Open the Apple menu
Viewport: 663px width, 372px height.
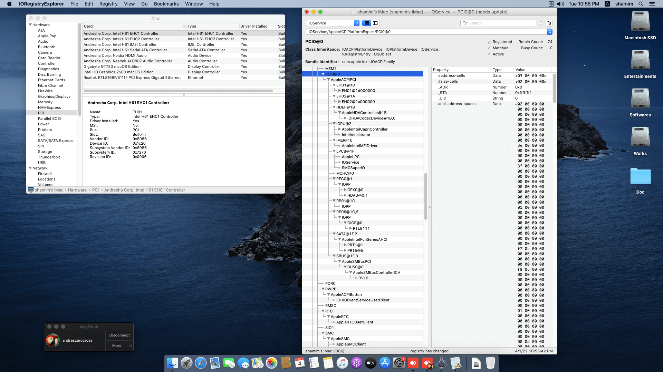click(9, 4)
